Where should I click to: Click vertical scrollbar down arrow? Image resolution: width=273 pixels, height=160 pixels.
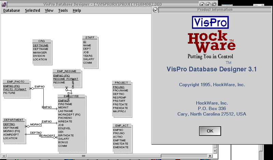[x=215, y=151]
